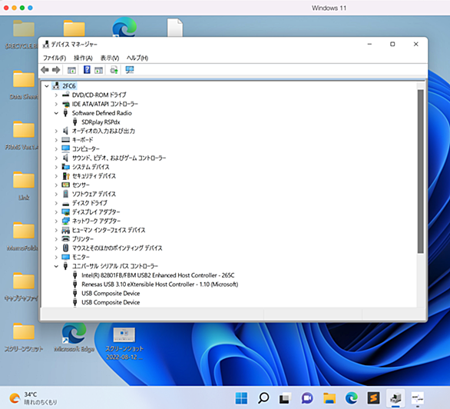The height and width of the screenshot is (409, 450).
Task: Collapse the ユニバーサル シリアル バス コントローラー node
Action: 56,266
